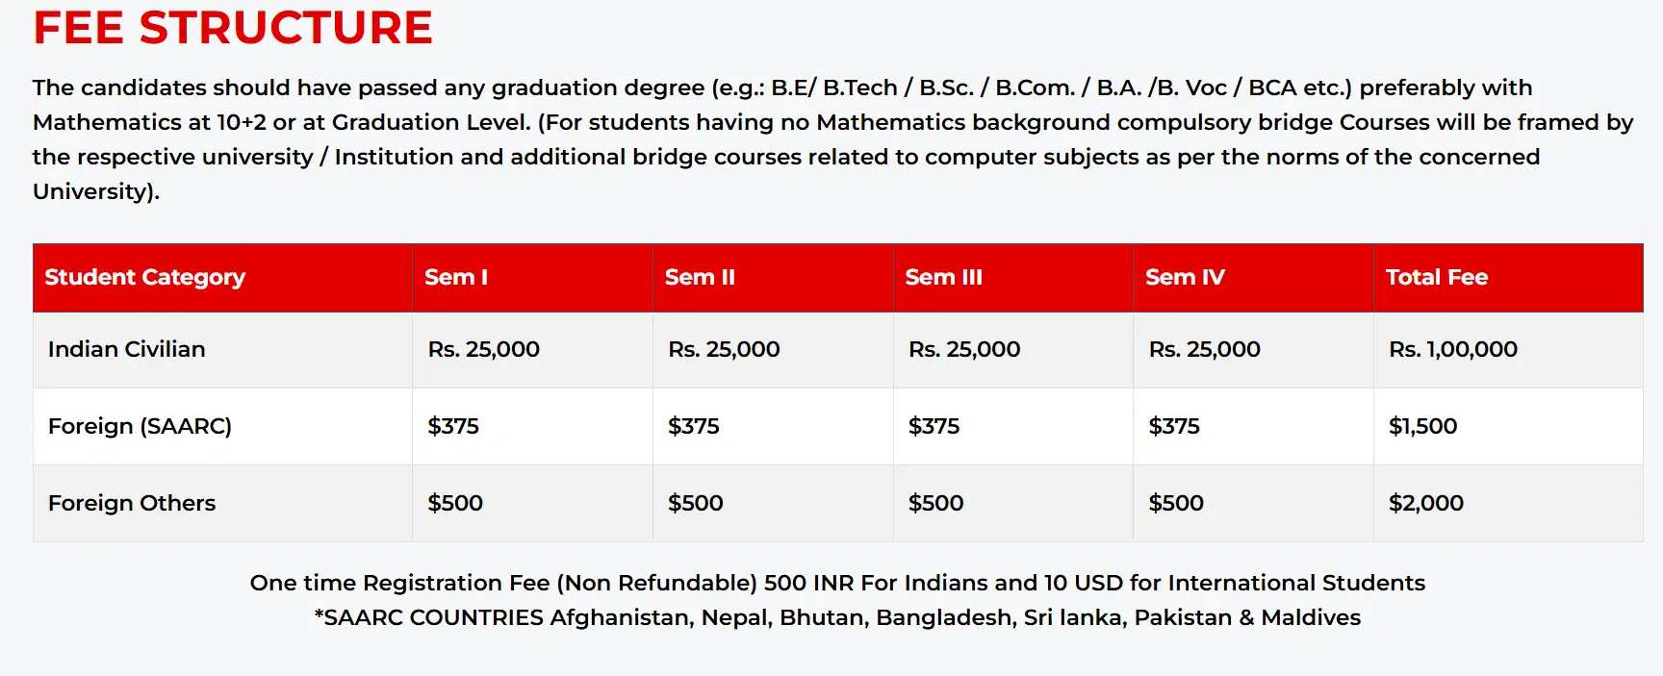This screenshot has height=676, width=1663.
Task: Click the Sem II column header
Action: [700, 277]
